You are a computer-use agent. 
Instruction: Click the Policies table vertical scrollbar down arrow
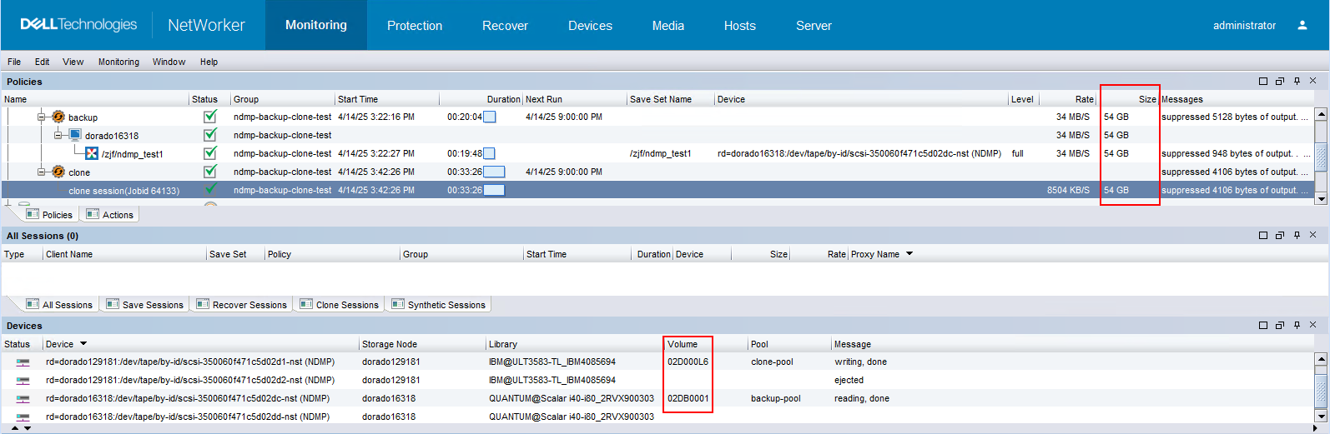coord(1321,199)
